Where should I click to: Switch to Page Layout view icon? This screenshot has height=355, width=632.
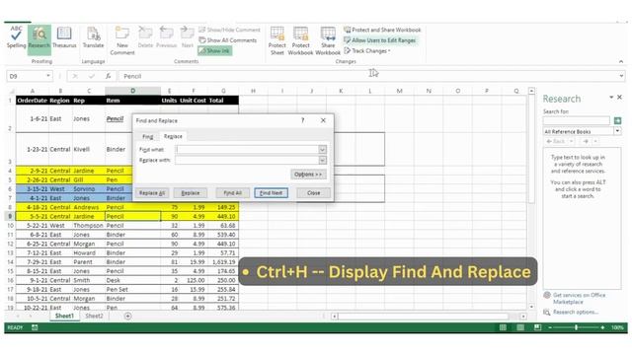coord(520,327)
